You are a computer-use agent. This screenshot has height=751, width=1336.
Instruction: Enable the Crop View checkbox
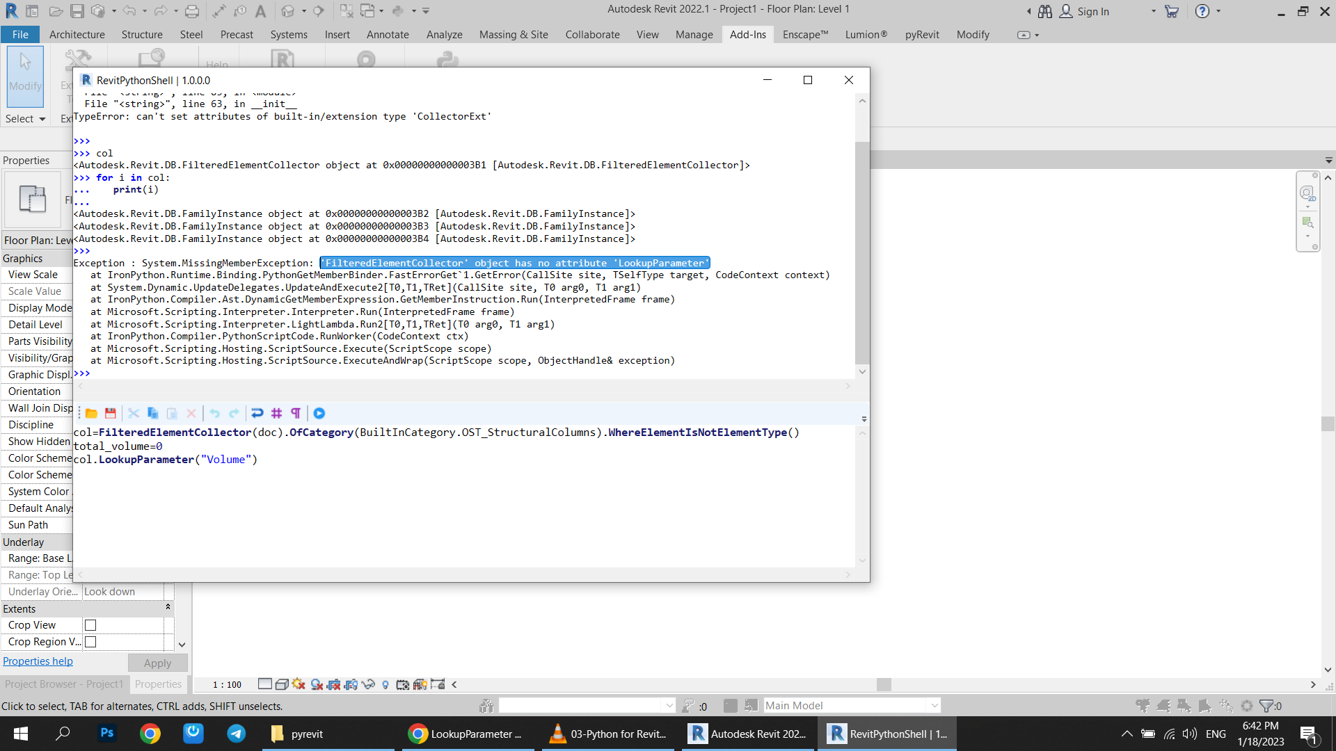tap(90, 625)
